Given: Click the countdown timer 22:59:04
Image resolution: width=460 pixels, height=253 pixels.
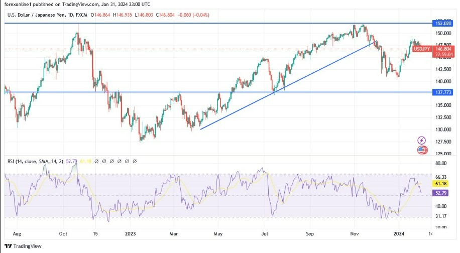Looking at the screenshot, I should pos(443,55).
